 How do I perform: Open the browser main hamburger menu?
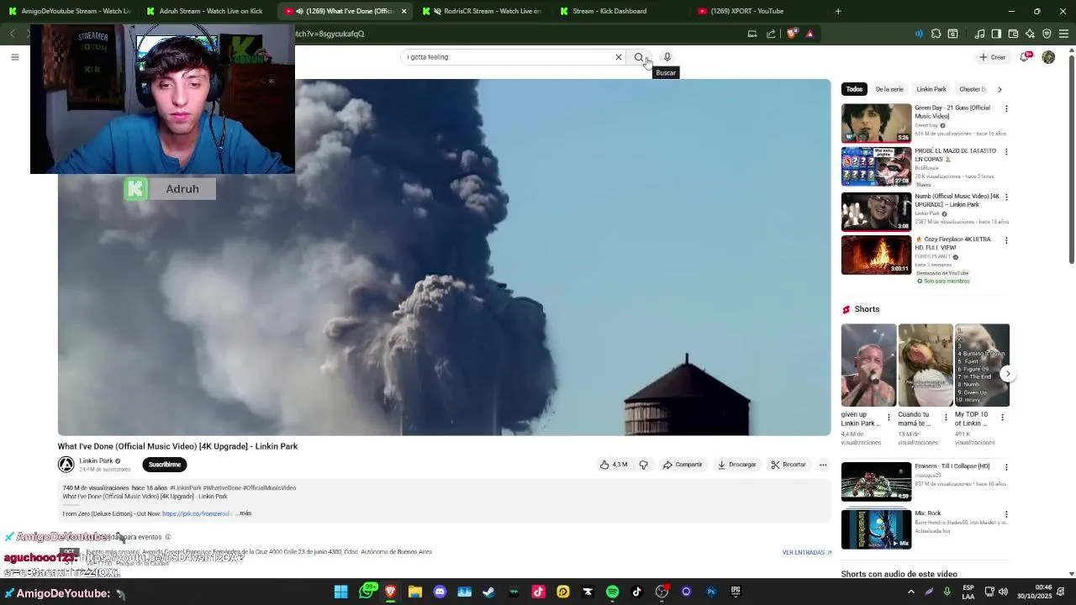point(1063,34)
